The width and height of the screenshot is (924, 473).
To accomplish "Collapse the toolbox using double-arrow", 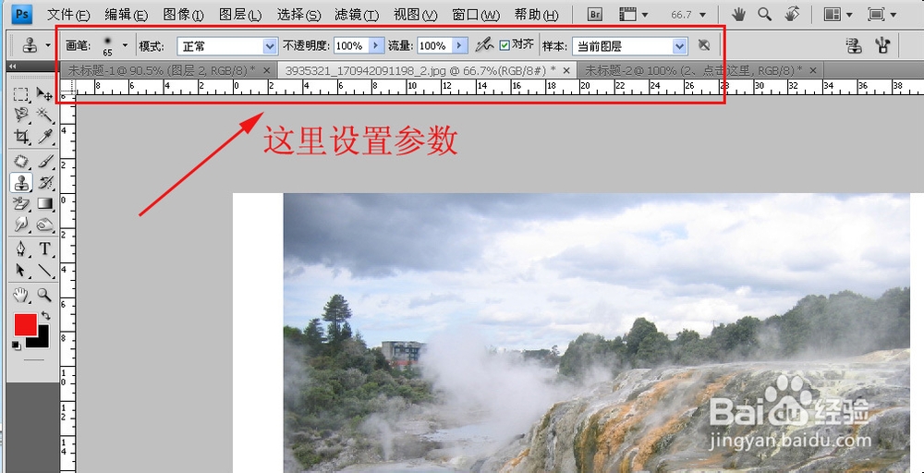I will point(13,66).
